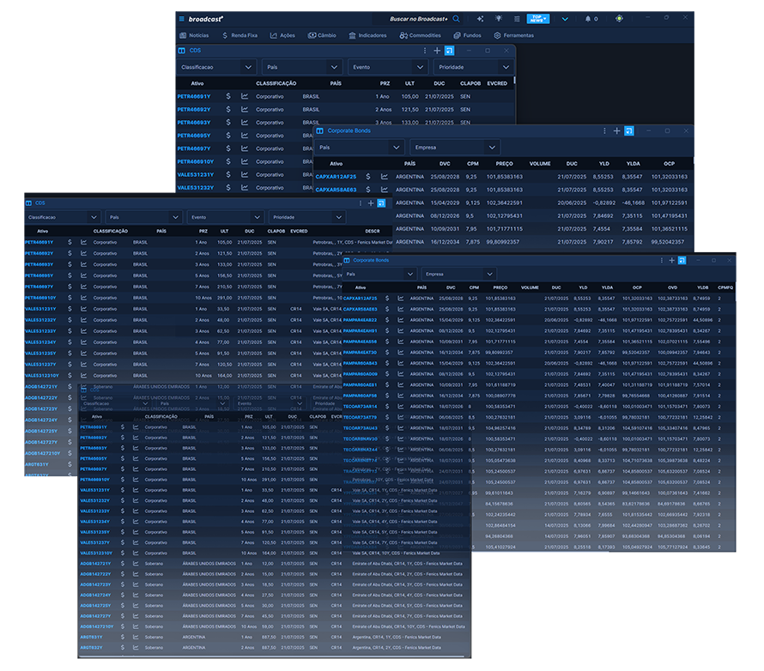The image size is (764, 671).
Task: Open the Ferramentas menu
Action: [x=513, y=35]
